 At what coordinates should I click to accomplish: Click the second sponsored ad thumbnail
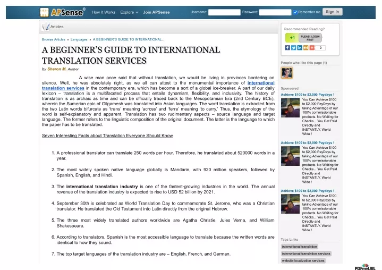click(x=290, y=156)
